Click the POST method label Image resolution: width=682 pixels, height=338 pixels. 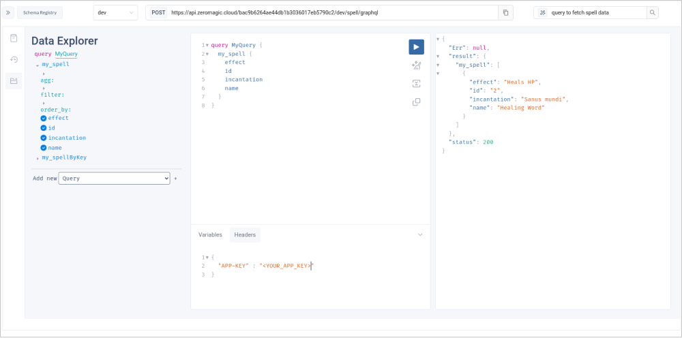pos(158,12)
